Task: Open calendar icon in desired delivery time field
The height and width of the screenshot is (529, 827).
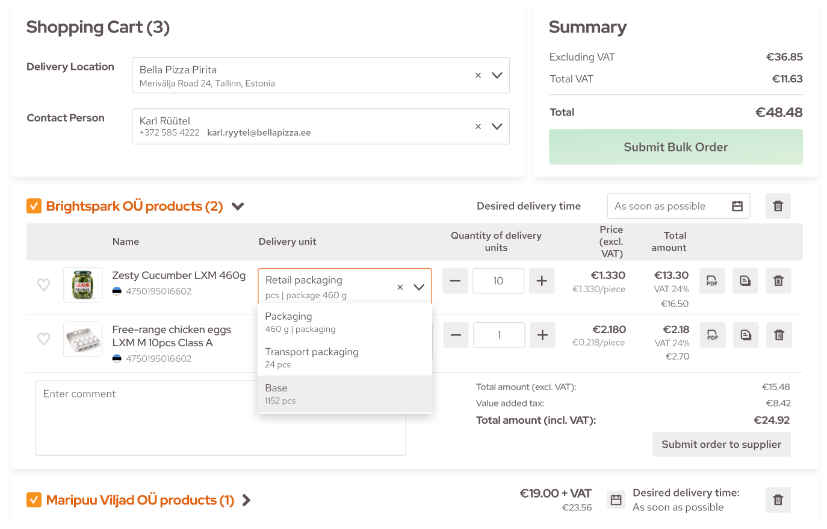Action: pos(737,206)
